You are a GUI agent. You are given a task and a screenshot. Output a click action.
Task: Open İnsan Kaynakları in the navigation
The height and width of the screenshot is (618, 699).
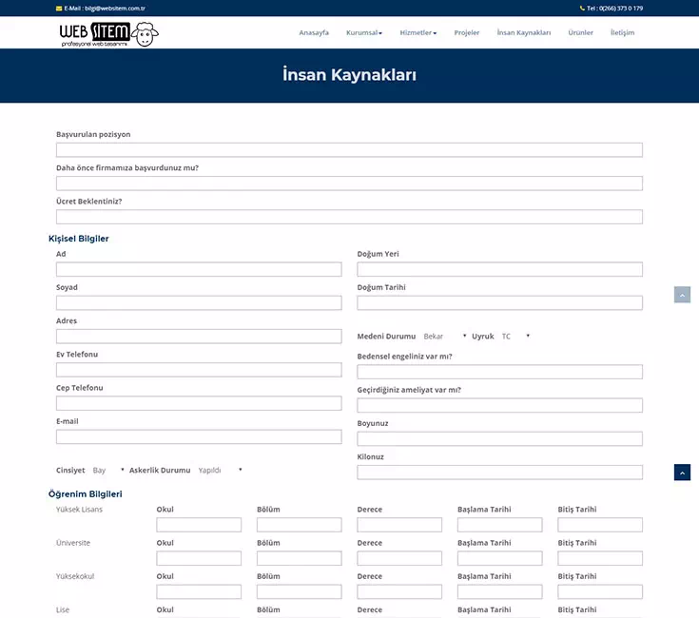(524, 32)
